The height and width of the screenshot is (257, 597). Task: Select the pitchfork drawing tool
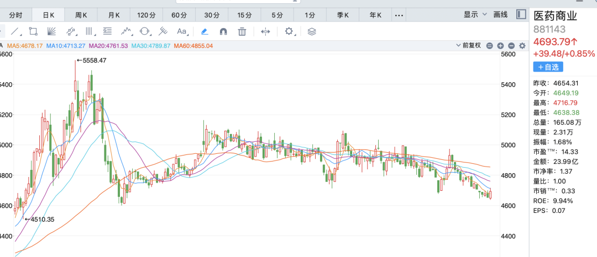coord(163,31)
